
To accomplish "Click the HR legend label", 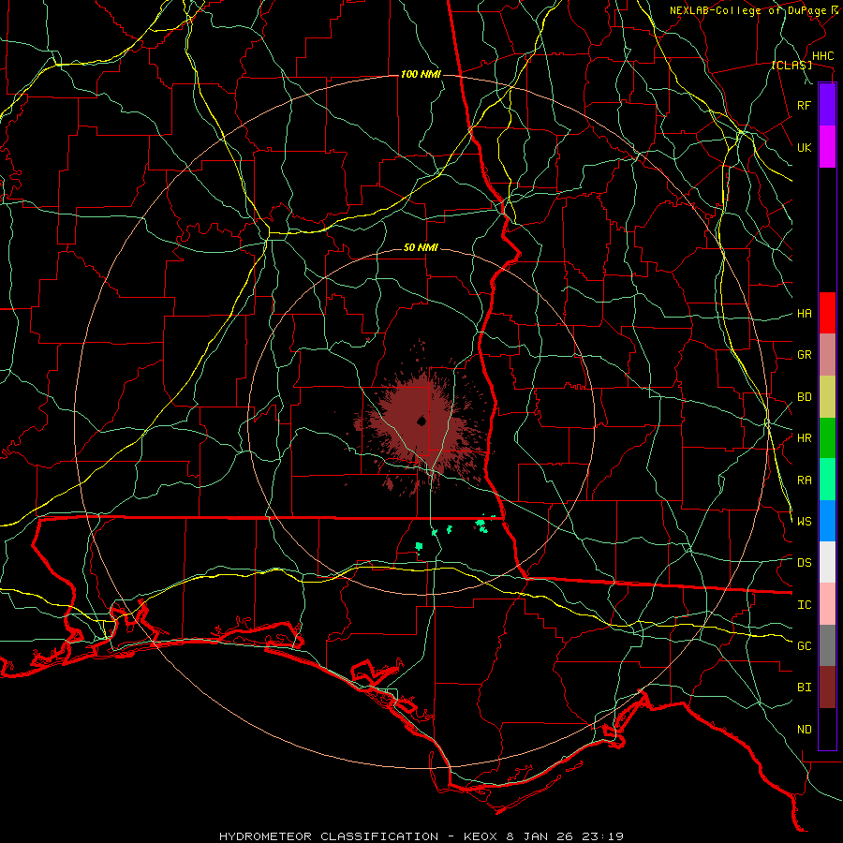I will (804, 438).
